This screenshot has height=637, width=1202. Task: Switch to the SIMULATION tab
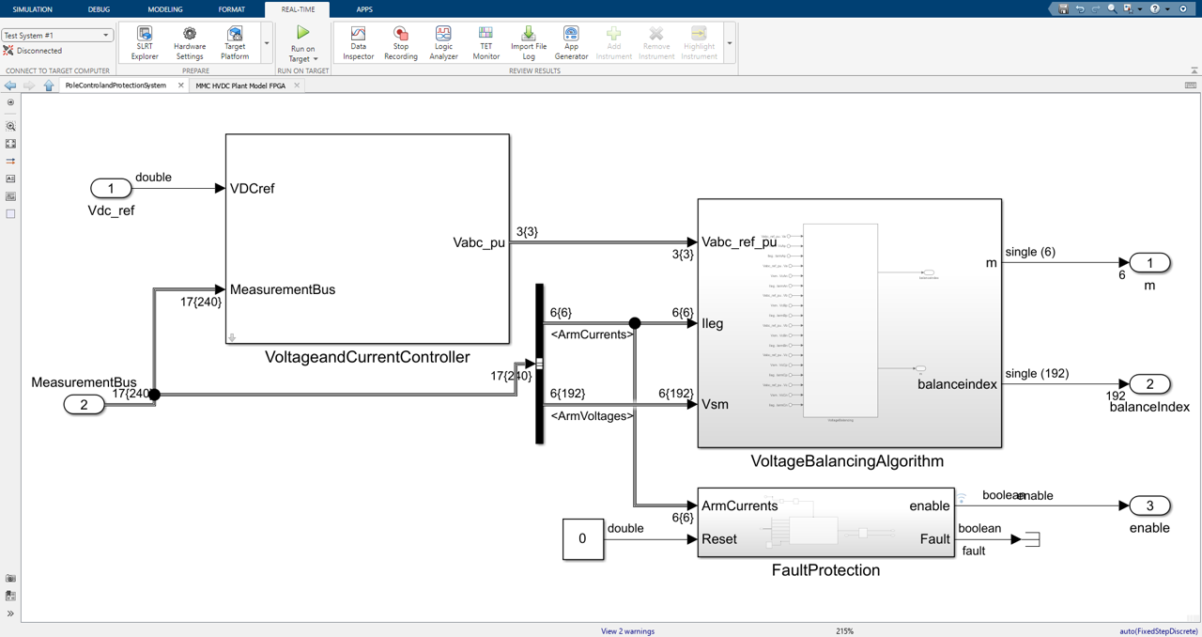(x=33, y=9)
